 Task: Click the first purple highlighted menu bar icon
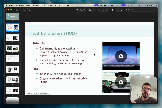pyautogui.click(x=96, y=5)
